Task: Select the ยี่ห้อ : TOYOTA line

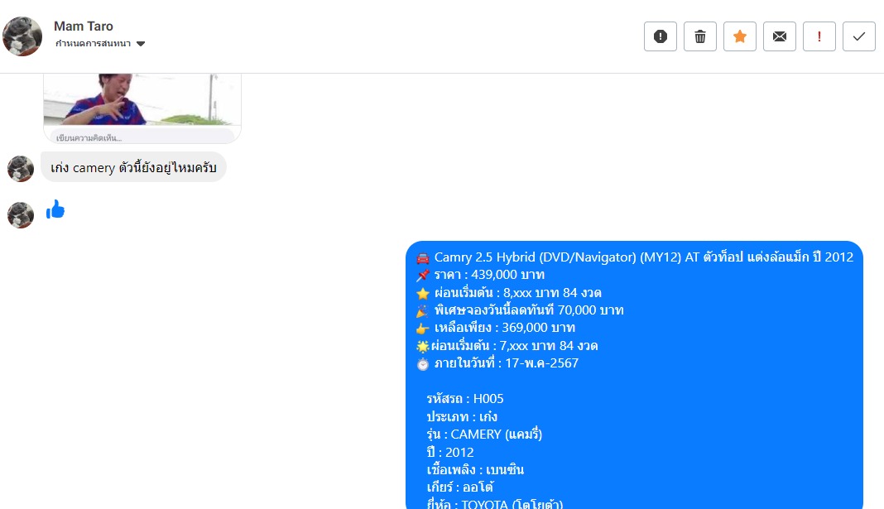Action: coord(494,504)
